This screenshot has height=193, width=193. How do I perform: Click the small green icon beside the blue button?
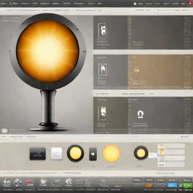(x=181, y=185)
